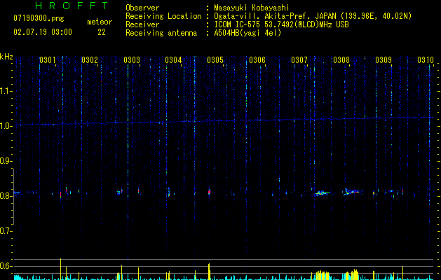
Task: Click the 0.8 frequency axis label
Action: pyautogui.click(x=6, y=196)
